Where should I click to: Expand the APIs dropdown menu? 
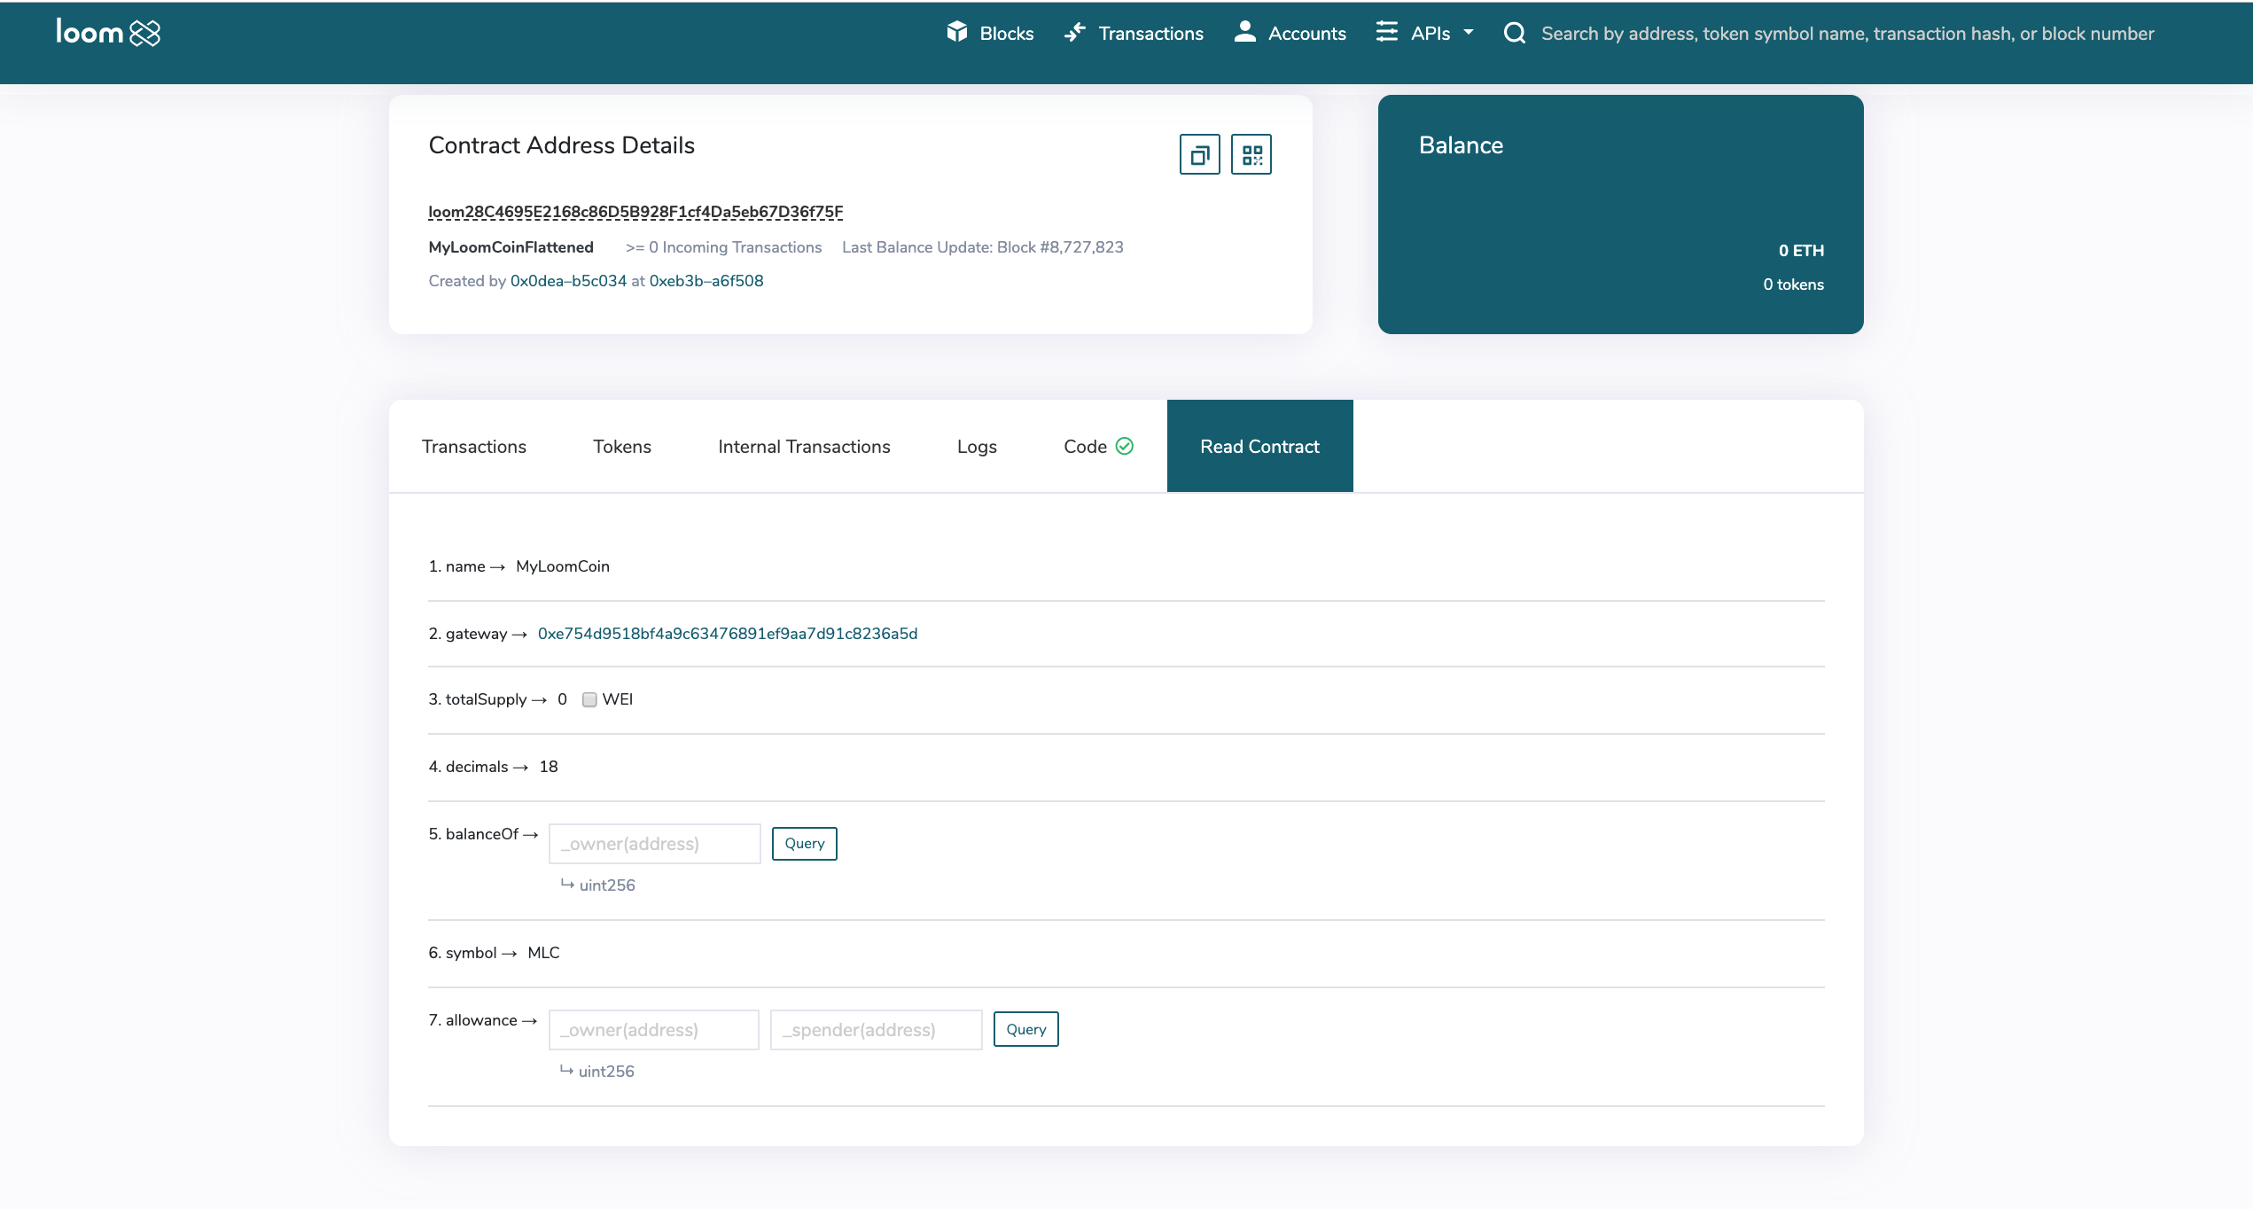[x=1425, y=33]
